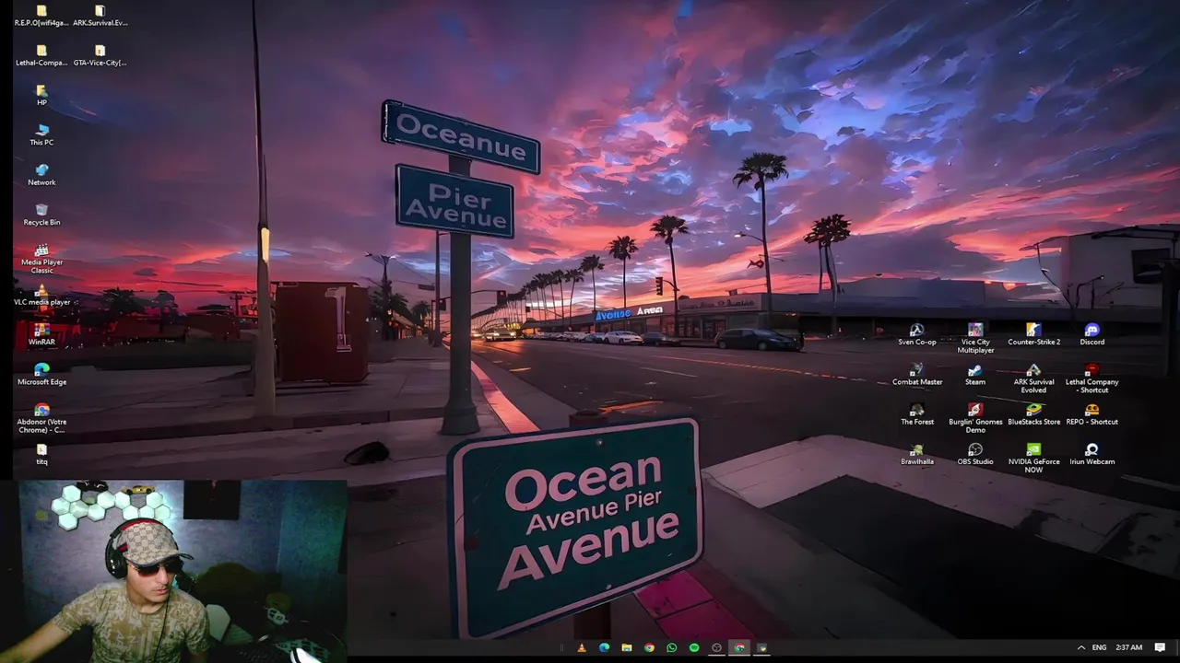Image resolution: width=1180 pixels, height=663 pixels.
Task: Open Spotify from the taskbar
Action: tap(694, 647)
